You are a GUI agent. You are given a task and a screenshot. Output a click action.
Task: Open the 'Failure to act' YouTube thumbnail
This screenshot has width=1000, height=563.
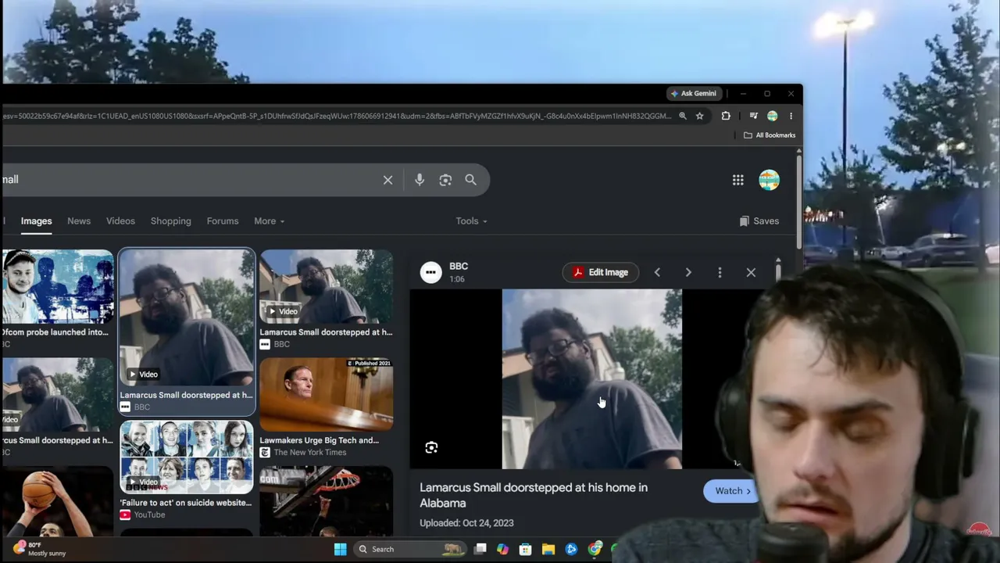(187, 457)
